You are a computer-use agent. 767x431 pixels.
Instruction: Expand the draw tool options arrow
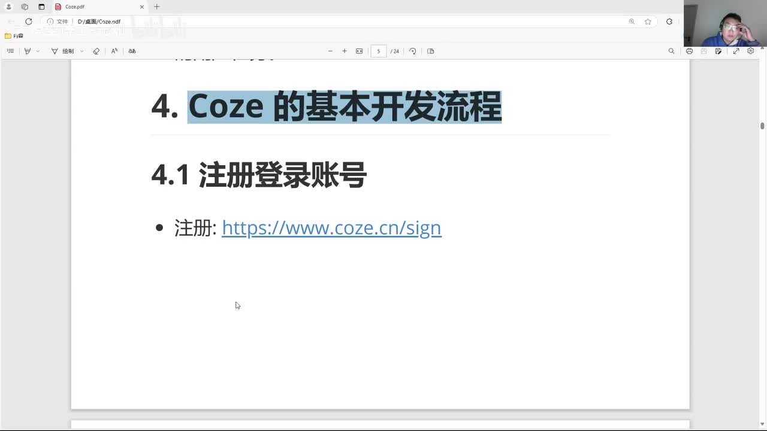pos(81,51)
